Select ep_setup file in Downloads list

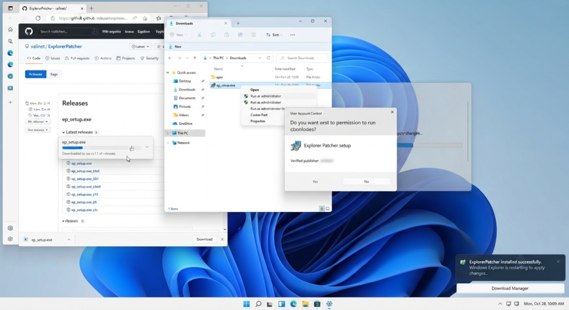226,85
